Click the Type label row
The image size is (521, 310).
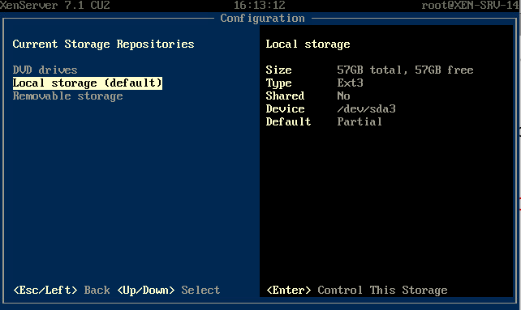(278, 83)
